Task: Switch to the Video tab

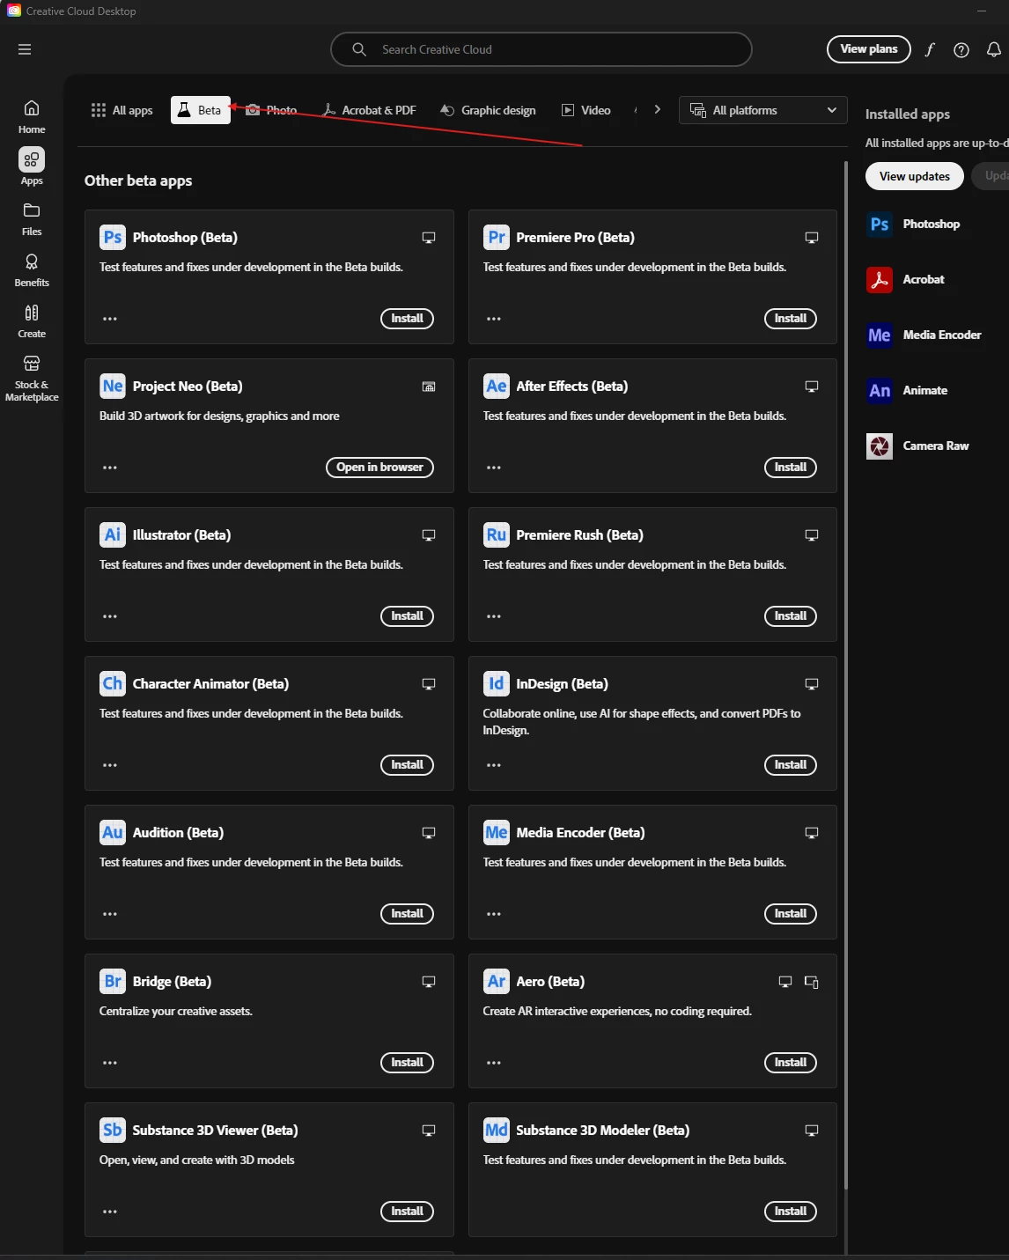Action: click(586, 110)
